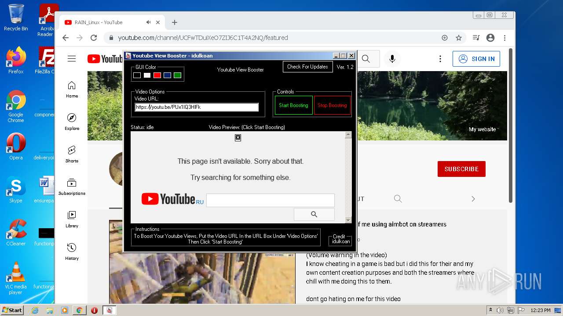The width and height of the screenshot is (563, 316).
Task: Open Chrome taskbar icon
Action: pos(79,310)
